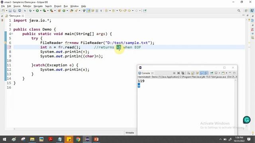Image resolution: width=255 pixels, height=143 pixels.
Task: Click the editor horizontal scrollbar
Action: (72, 129)
